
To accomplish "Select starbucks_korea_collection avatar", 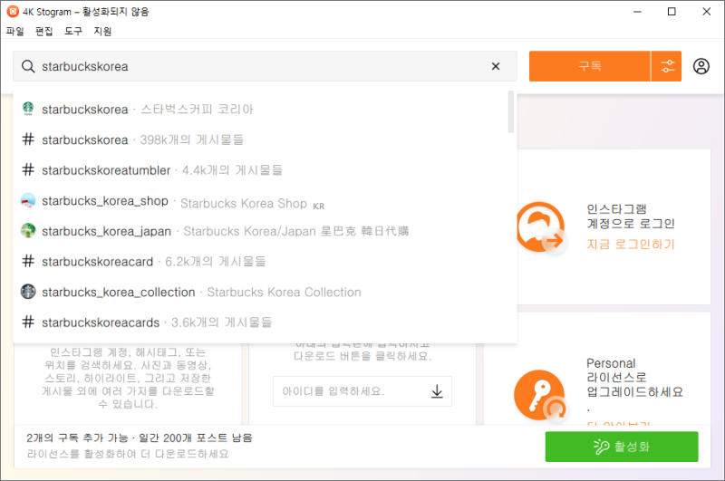I will pyautogui.click(x=28, y=292).
